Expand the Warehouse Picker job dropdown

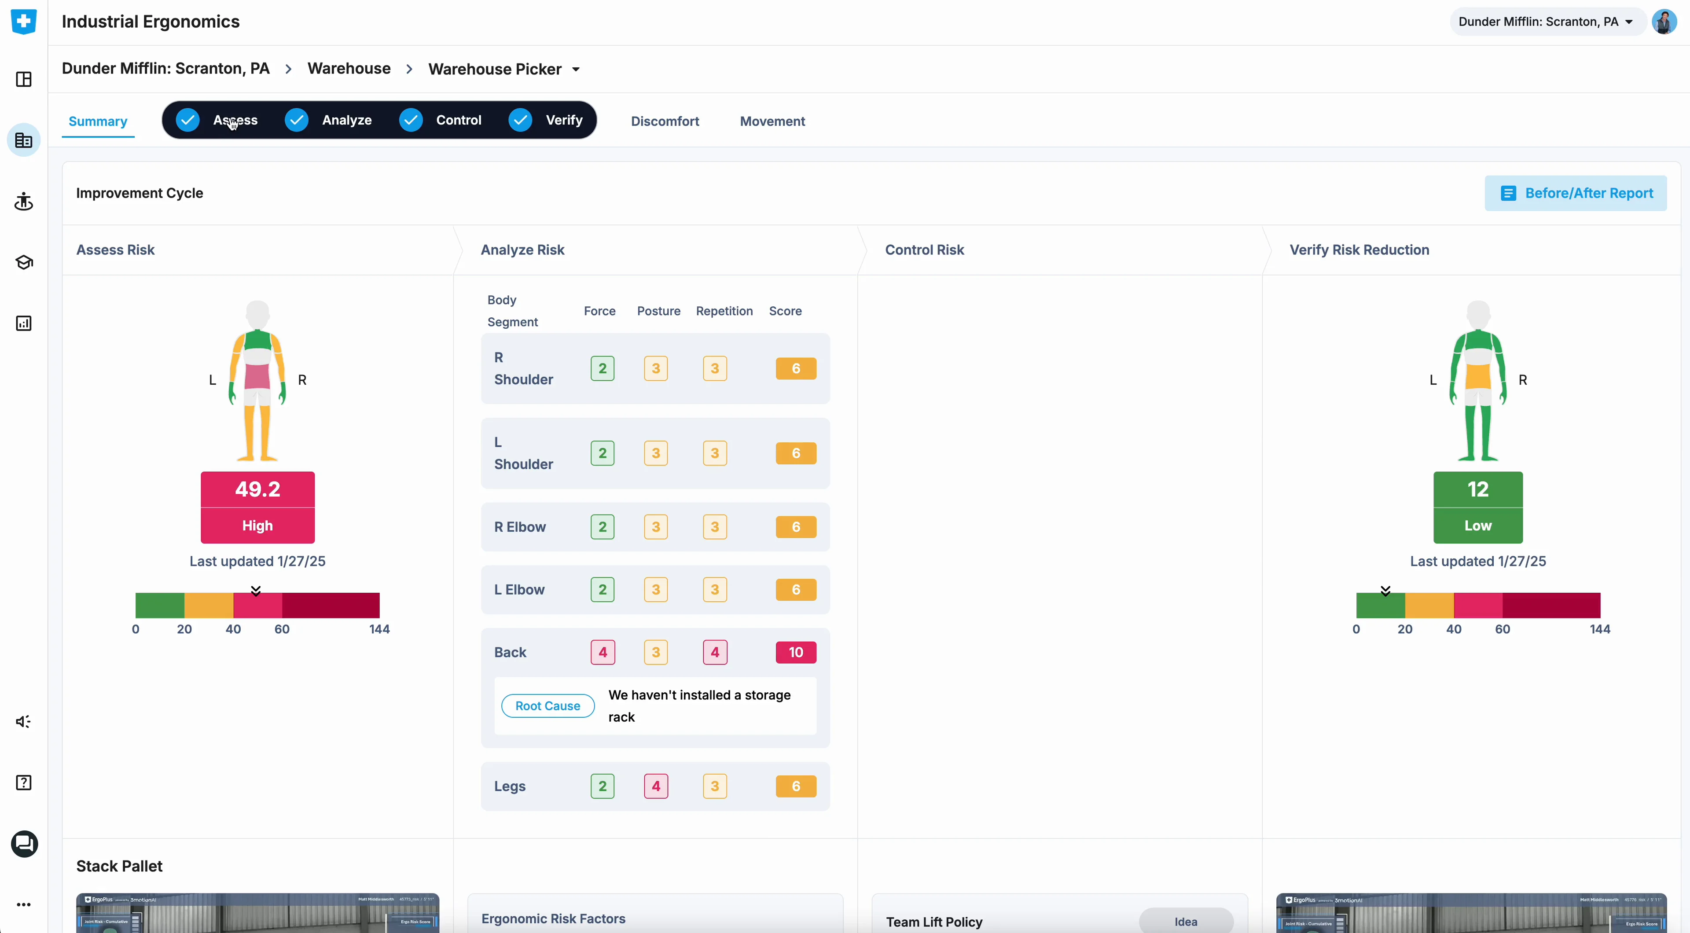(576, 70)
